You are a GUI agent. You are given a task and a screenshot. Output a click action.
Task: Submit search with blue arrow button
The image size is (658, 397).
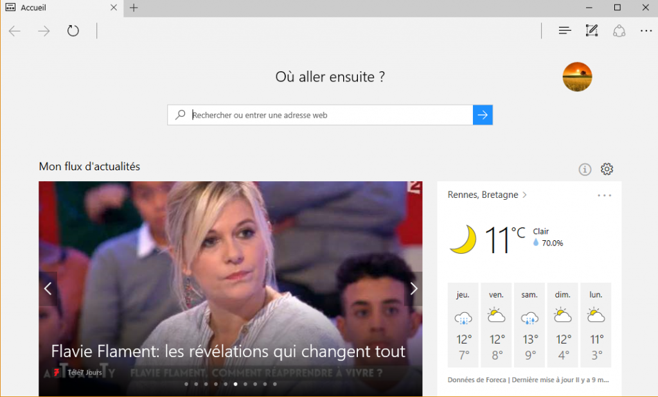tap(483, 115)
